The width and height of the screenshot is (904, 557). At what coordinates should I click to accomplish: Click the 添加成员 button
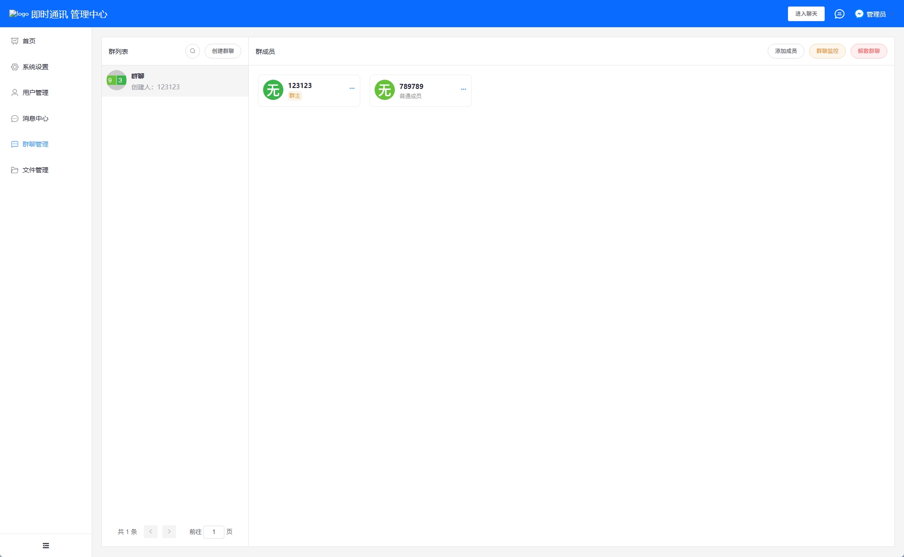[786, 51]
